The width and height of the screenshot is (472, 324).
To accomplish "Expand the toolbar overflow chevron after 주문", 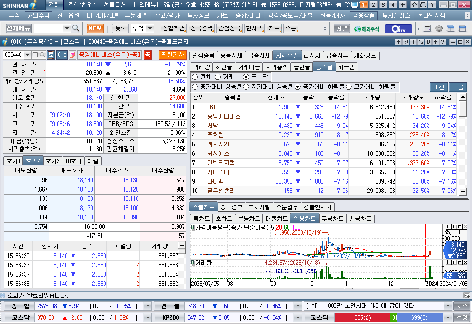I will [325, 28].
